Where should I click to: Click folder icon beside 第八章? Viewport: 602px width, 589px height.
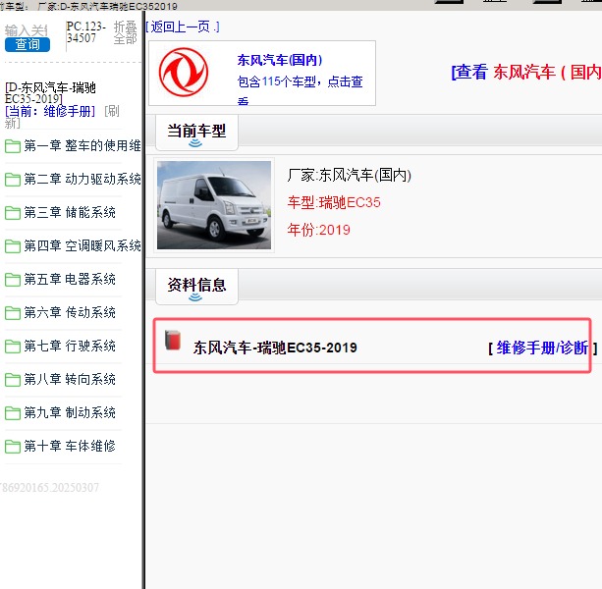point(13,380)
